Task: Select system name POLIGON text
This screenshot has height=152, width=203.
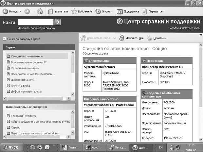Action: click(169, 102)
